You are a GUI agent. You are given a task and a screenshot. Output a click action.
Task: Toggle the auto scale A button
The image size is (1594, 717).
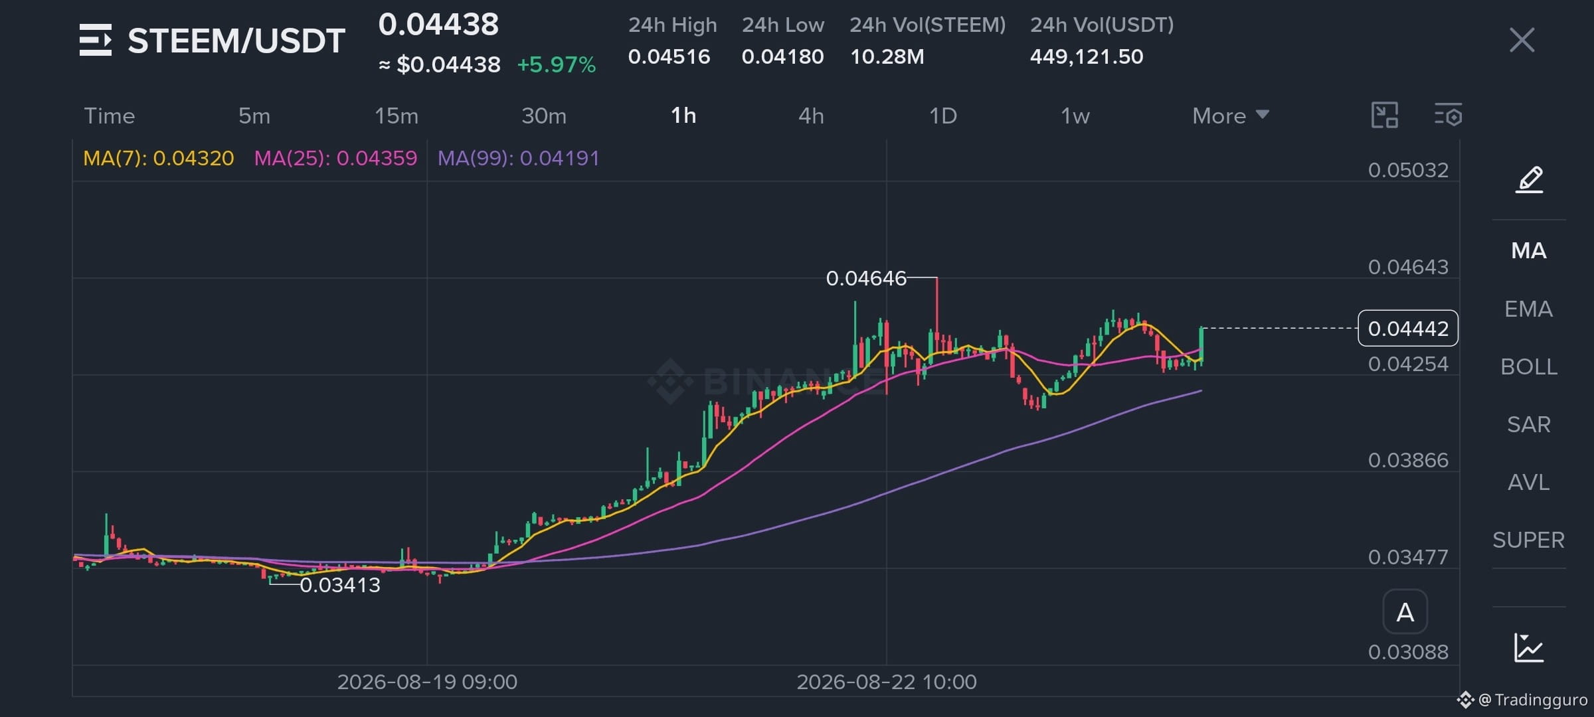click(1405, 612)
